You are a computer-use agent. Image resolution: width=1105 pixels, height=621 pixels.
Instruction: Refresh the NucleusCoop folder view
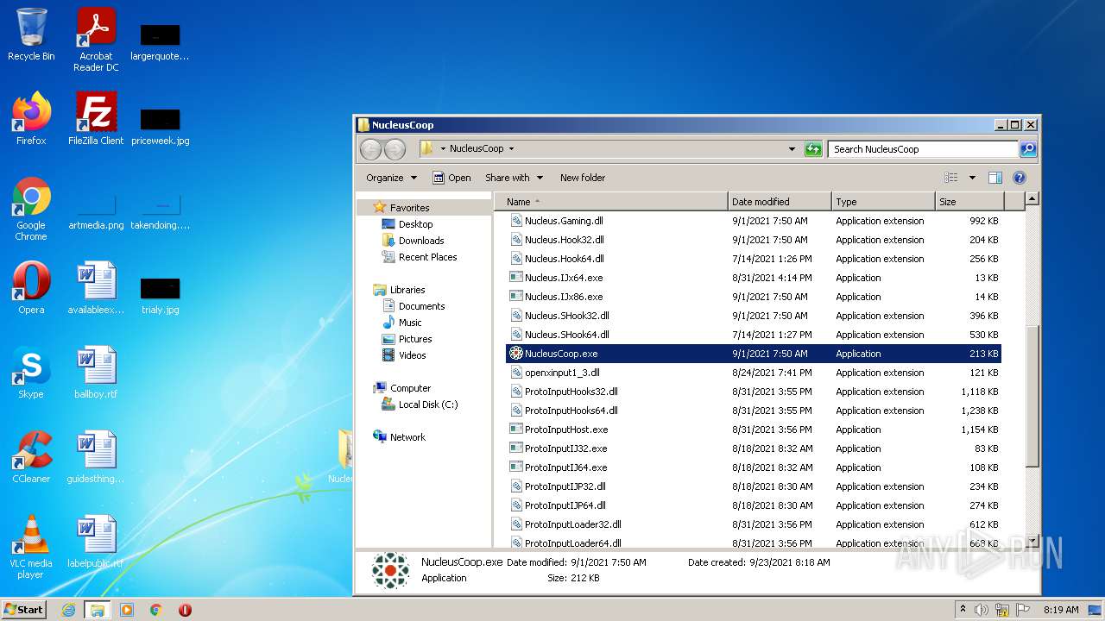click(x=813, y=149)
